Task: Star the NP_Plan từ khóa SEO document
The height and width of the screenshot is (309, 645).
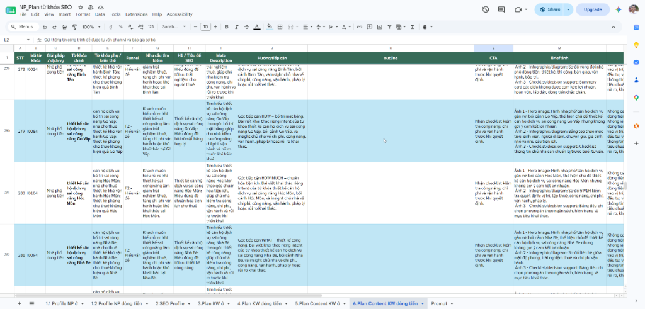Action: click(81, 8)
